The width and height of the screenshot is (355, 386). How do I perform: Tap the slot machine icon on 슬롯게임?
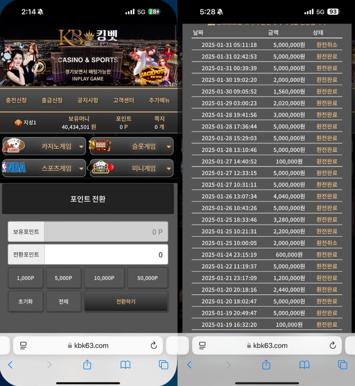coord(100,145)
